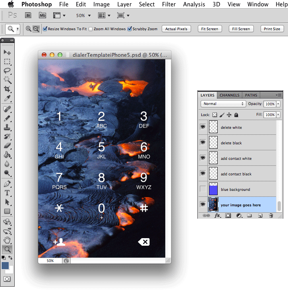The image size is (288, 297).
Task: Choose Zoom Out mode in options bar
Action: 36,29
